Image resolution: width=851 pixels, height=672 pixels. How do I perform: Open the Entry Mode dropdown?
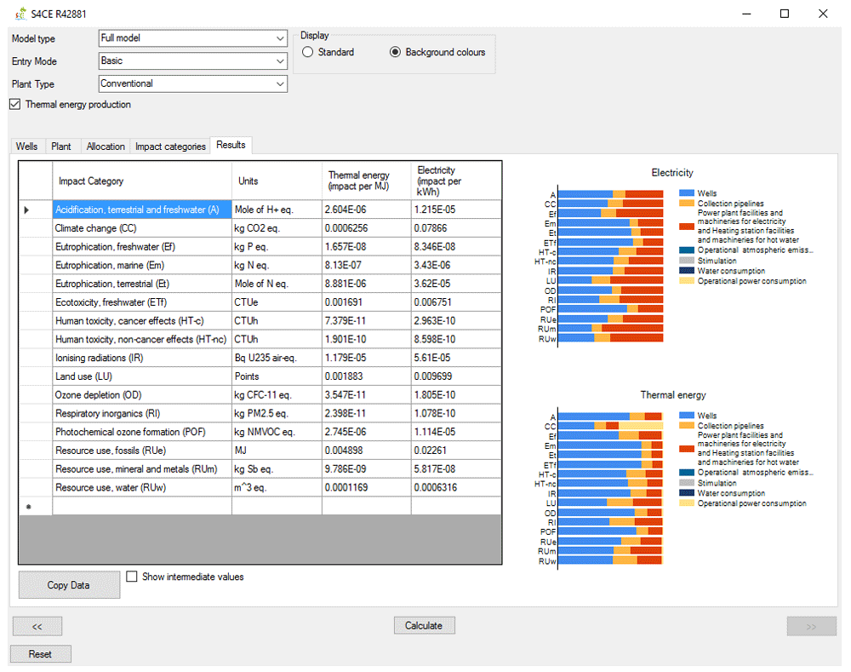[193, 60]
